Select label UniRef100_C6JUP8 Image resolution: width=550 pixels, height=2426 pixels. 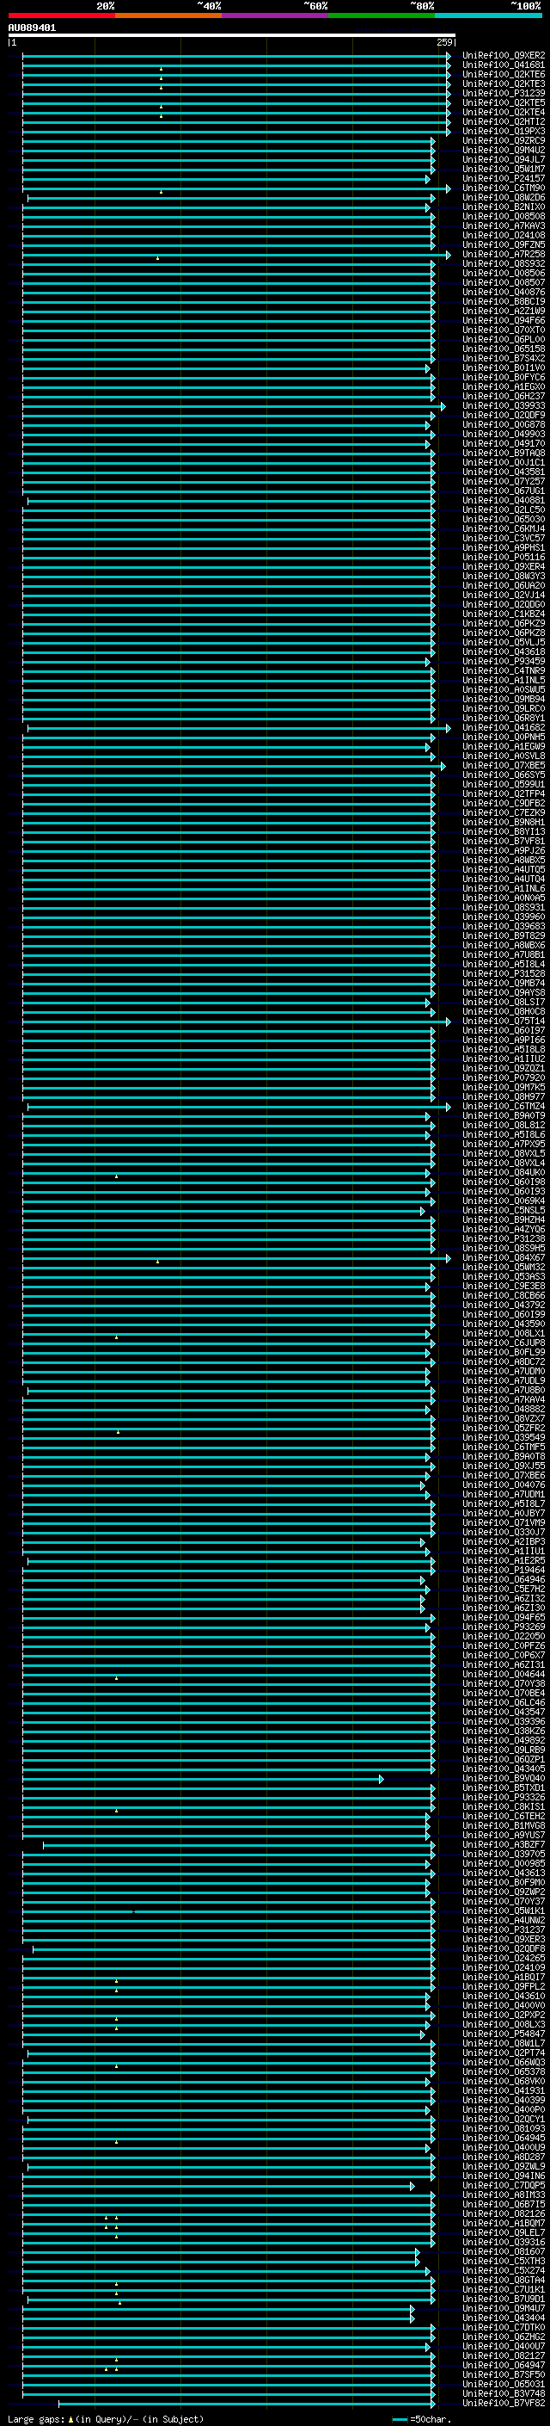pos(504,1344)
